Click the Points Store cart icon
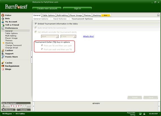Image resolution: width=161 pixels, height=116 pixels. (3, 57)
